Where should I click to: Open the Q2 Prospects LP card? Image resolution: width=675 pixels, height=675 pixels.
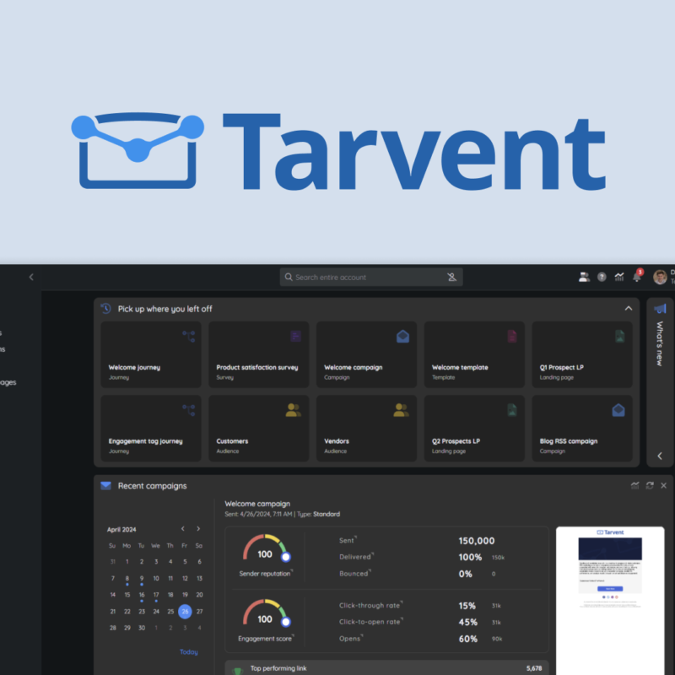pos(474,429)
